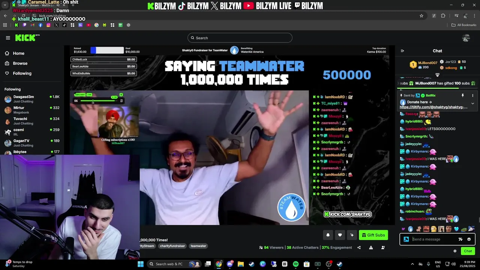
Task: Open the Google bookmark in bookmarks bar
Action: tap(96, 25)
